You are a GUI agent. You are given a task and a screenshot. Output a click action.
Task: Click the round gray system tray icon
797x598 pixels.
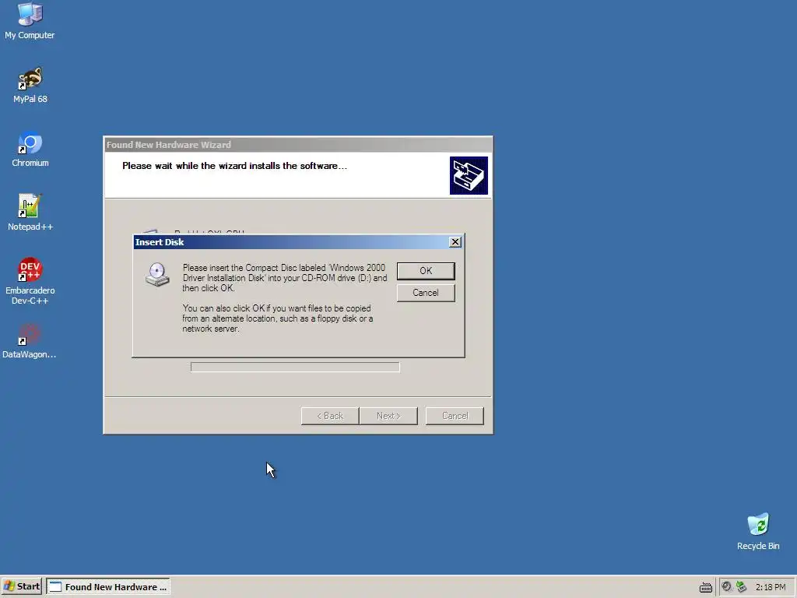(726, 587)
